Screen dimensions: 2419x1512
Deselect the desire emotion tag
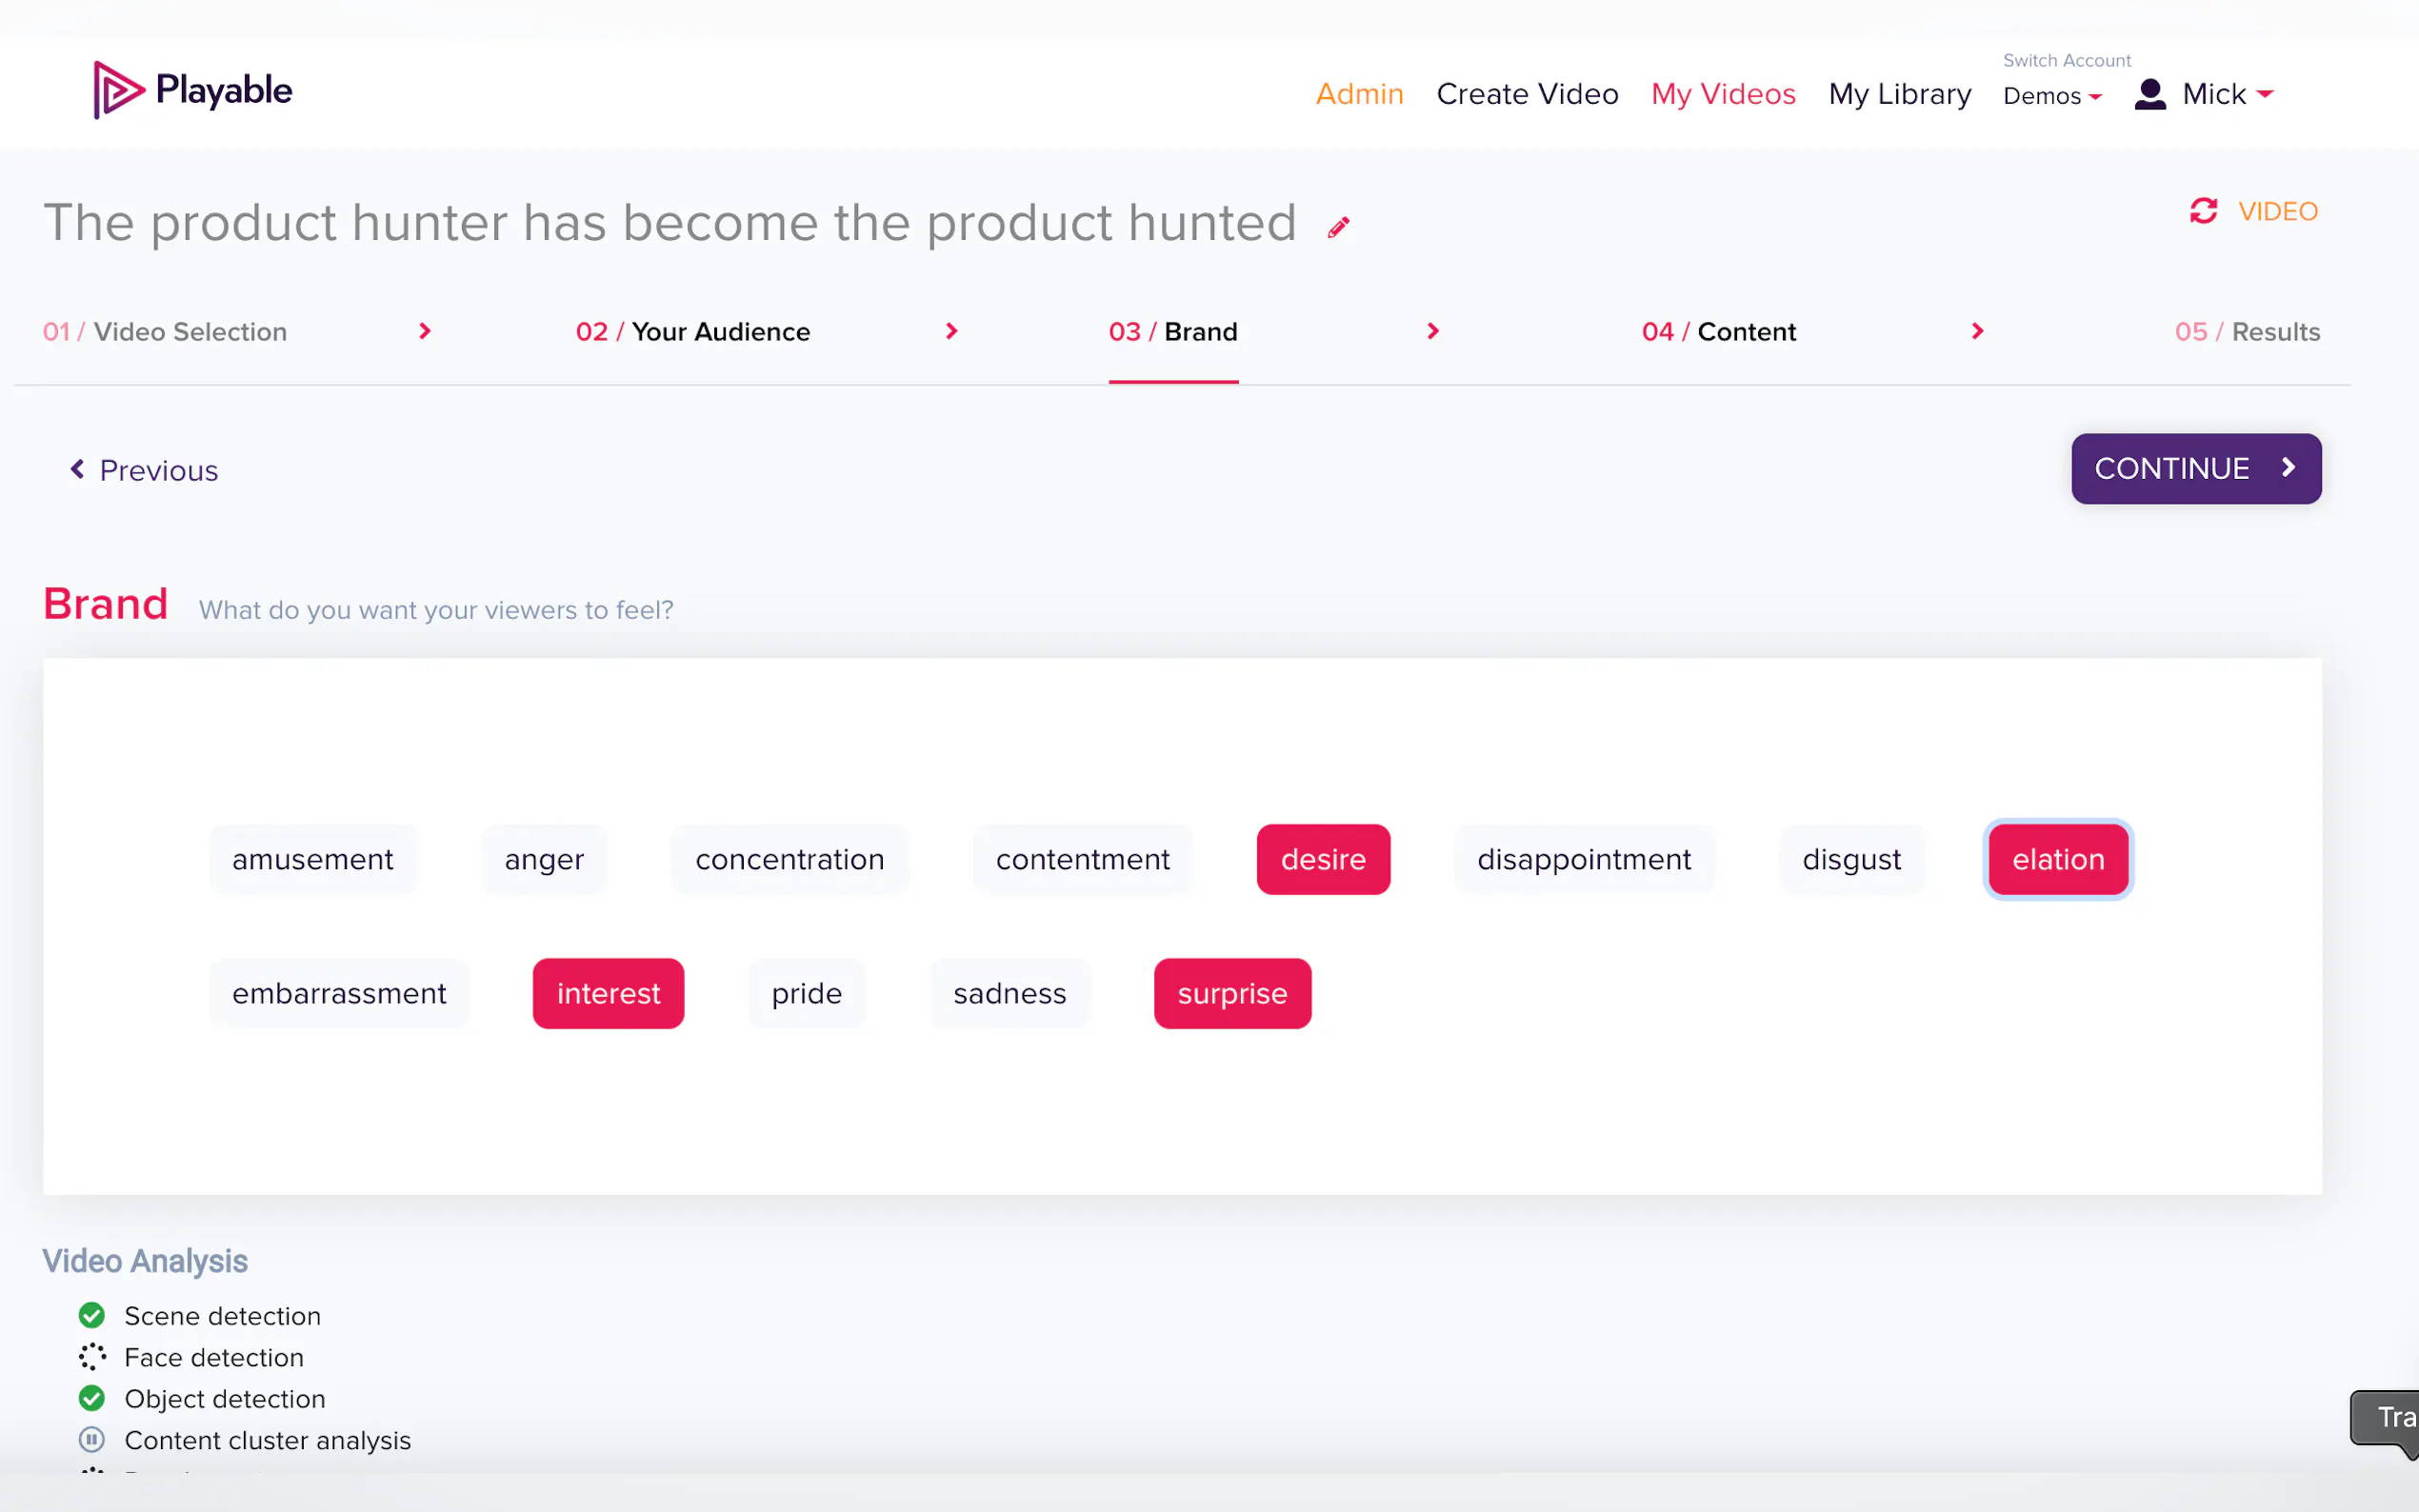[x=1322, y=859]
